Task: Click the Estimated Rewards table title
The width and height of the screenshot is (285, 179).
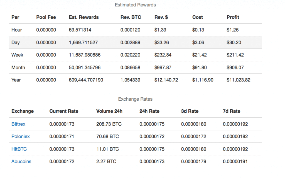Action: [x=135, y=5]
